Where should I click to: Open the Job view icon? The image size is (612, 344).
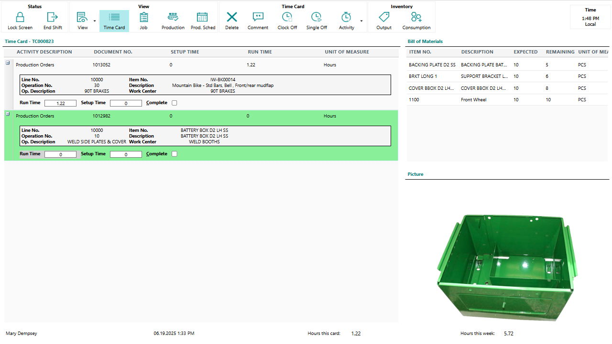[x=143, y=18]
